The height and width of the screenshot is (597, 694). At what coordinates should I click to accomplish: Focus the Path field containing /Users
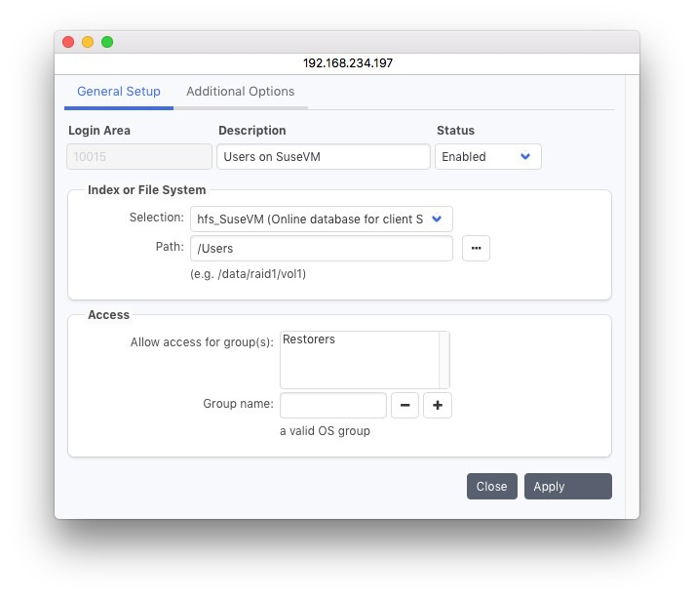pyautogui.click(x=322, y=249)
